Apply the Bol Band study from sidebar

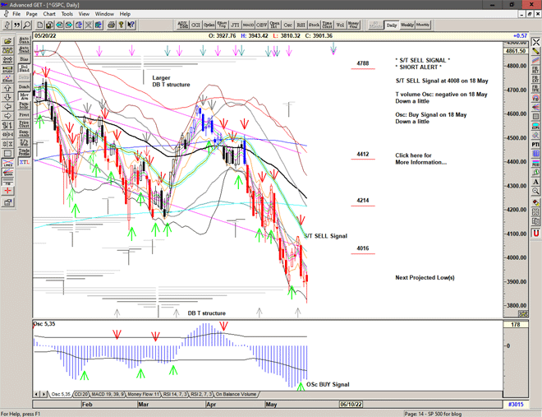(x=24, y=69)
